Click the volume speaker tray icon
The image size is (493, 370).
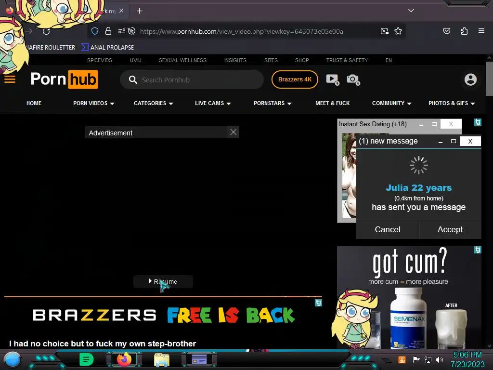click(x=439, y=359)
